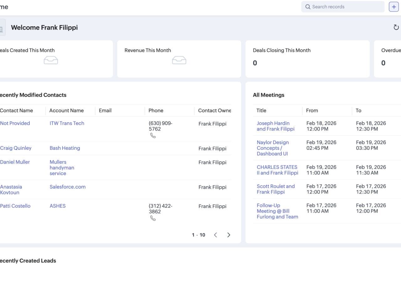
Task: Click the phone icon under (630) 909-5762
Action: (x=153, y=135)
